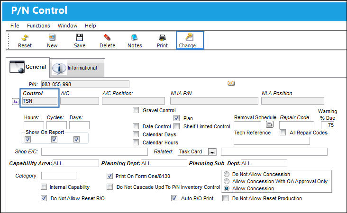Click the NHA P/N field

click(x=214, y=101)
